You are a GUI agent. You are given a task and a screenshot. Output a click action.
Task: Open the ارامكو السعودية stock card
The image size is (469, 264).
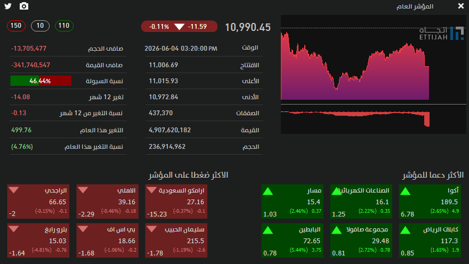pos(176,202)
